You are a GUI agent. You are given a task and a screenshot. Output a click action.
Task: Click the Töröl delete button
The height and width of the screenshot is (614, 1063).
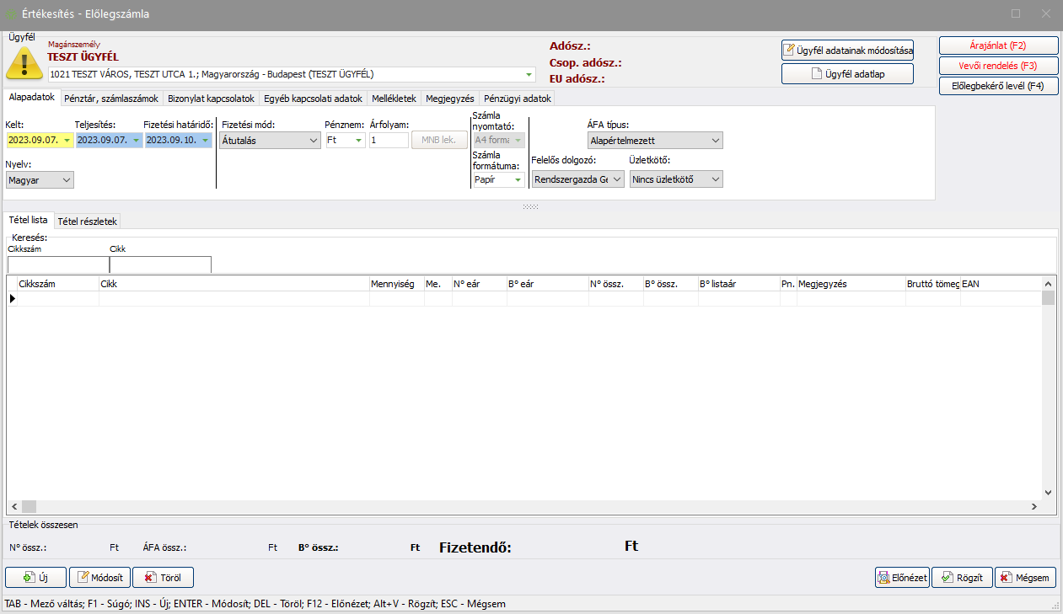tap(163, 578)
